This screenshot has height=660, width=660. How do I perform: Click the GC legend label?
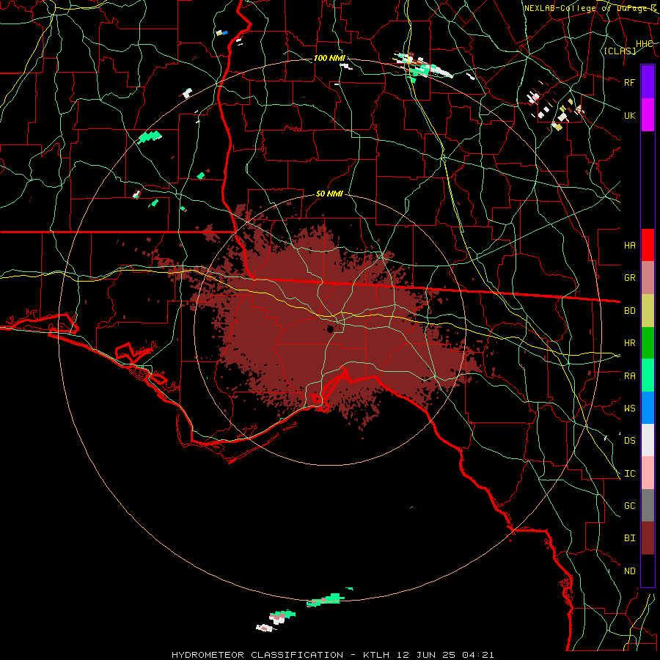[629, 506]
